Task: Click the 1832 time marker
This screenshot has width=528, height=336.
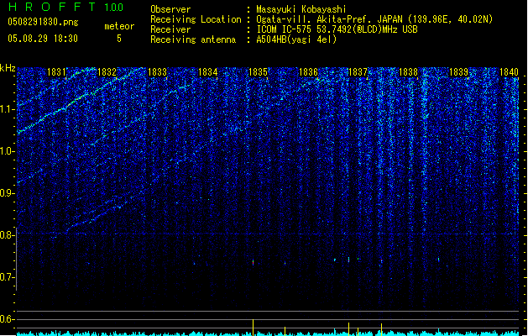Action: tap(107, 72)
